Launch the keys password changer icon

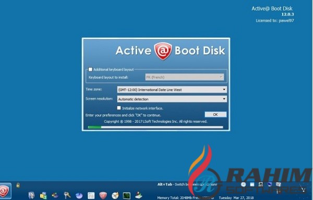(x=67, y=195)
